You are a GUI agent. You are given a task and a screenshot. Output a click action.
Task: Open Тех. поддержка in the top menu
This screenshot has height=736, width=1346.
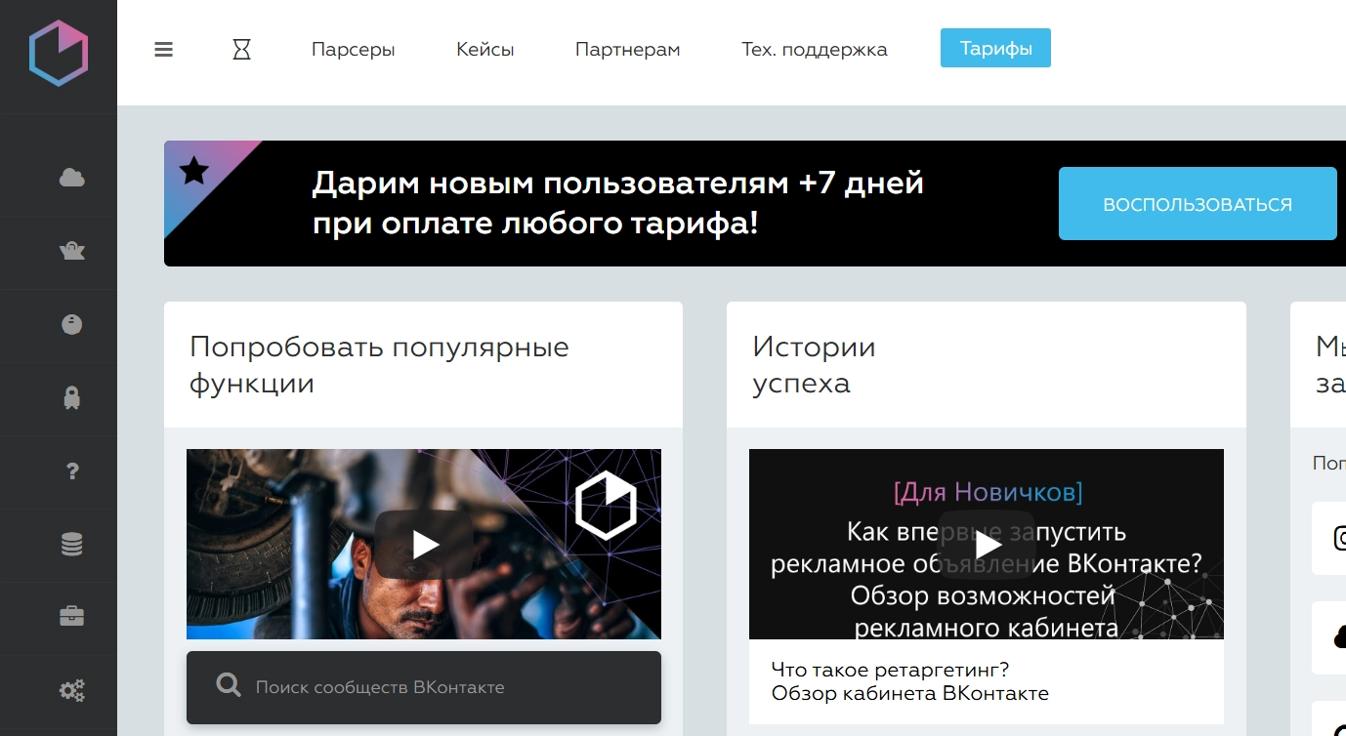pos(814,50)
